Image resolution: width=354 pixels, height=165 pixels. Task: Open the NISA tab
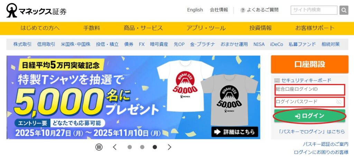pos(259,44)
